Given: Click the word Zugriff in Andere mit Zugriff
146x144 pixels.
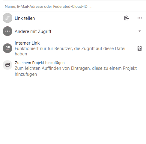Looking at the screenshot, I should pyautogui.click(x=45, y=31).
